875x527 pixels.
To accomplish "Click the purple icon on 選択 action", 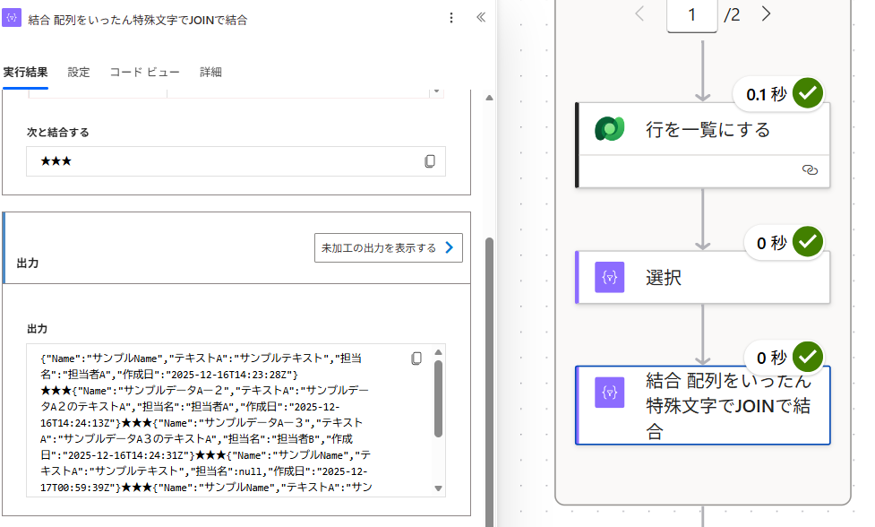I will click(x=610, y=278).
